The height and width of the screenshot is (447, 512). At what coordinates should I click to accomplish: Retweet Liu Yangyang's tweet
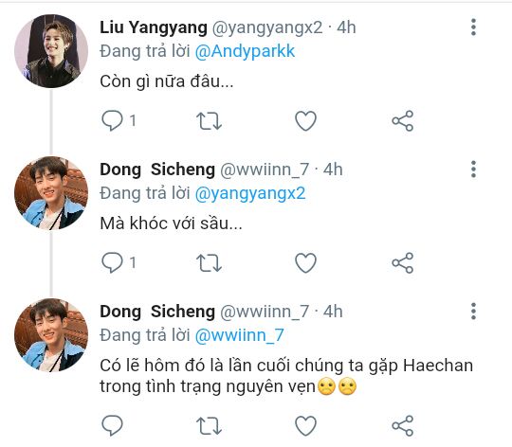[209, 121]
